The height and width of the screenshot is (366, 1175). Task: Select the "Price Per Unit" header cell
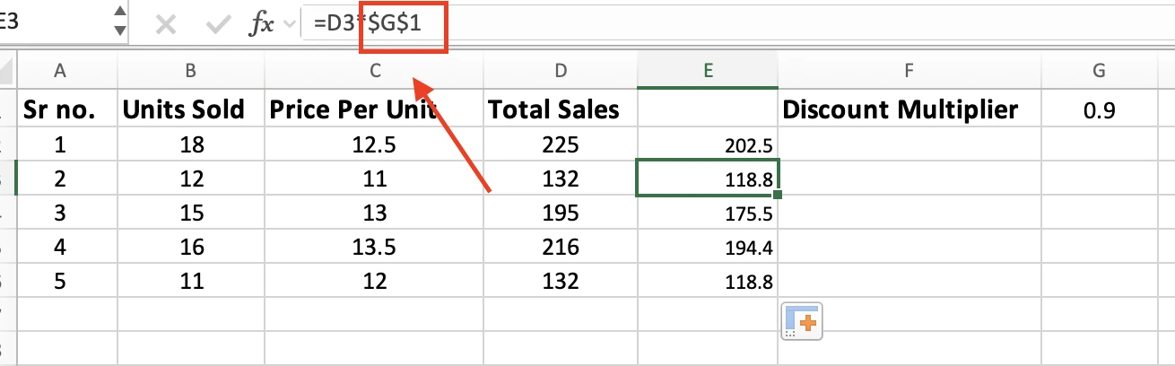[x=374, y=109]
